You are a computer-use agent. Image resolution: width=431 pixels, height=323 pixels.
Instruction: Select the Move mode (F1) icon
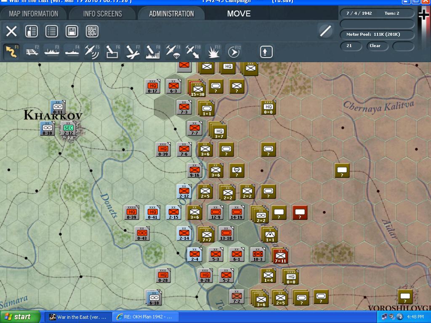click(11, 52)
